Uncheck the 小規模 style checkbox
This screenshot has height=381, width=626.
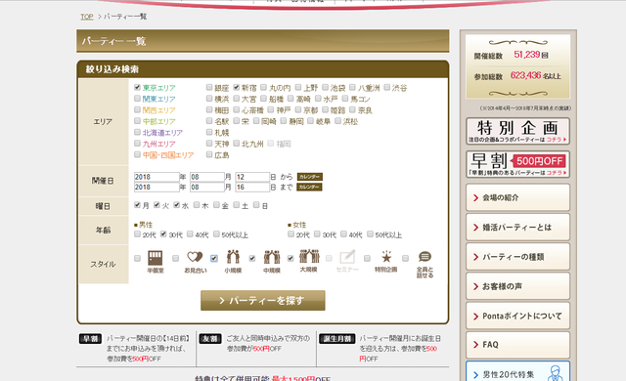coord(214,258)
